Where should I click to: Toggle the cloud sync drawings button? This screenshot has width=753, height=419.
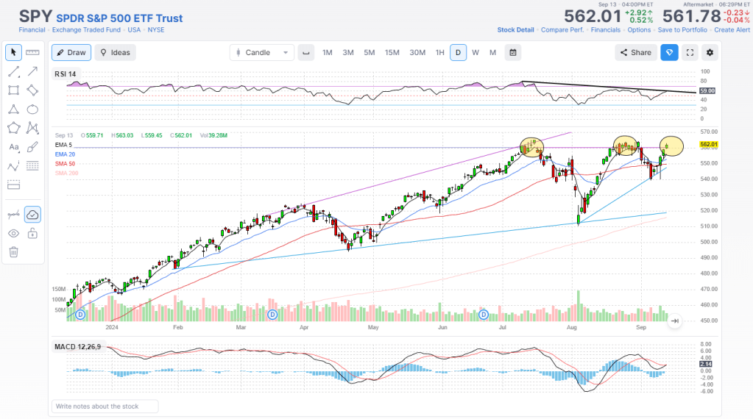coord(32,214)
